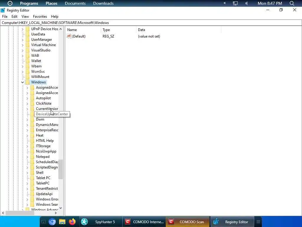Select the Notepad folder icon
The height and width of the screenshot is (227, 302).
coord(32,157)
